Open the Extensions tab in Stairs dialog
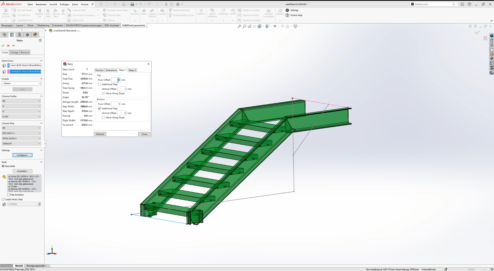Image resolution: width=494 pixels, height=271 pixels. pyautogui.click(x=111, y=70)
